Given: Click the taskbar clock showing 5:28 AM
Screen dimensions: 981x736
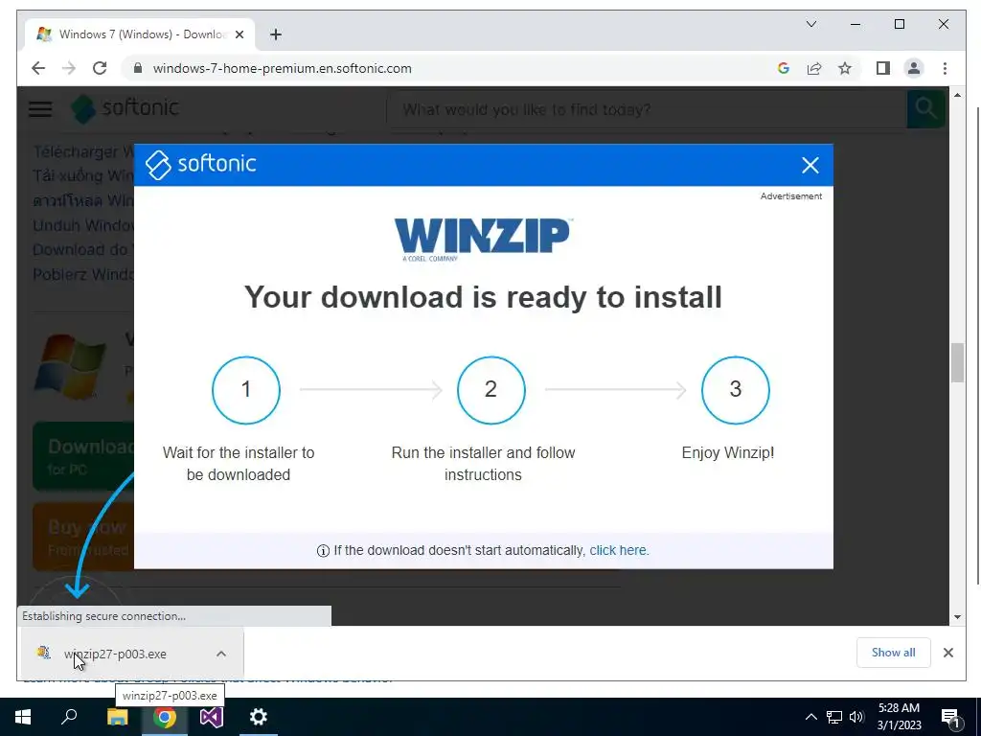Looking at the screenshot, I should point(899,717).
